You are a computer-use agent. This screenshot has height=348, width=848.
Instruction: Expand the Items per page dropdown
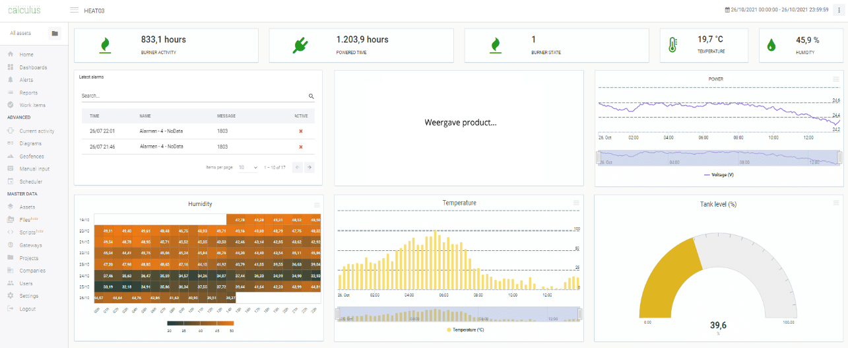249,168
